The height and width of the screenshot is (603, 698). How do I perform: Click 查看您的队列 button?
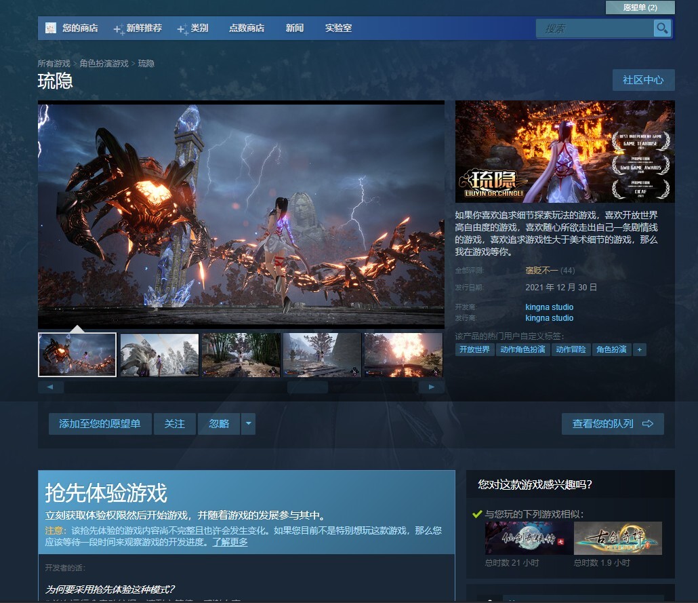pos(613,423)
